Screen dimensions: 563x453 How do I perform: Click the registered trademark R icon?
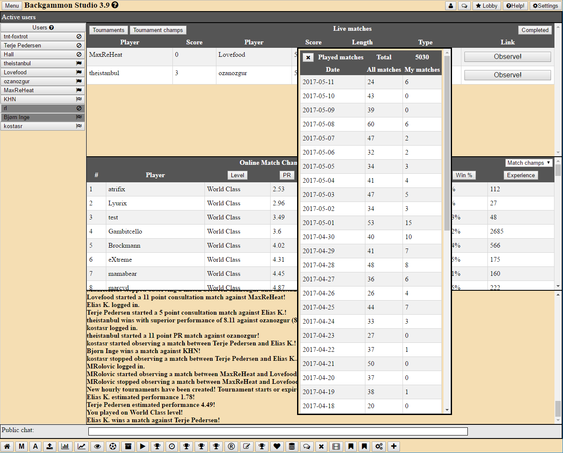point(231,446)
